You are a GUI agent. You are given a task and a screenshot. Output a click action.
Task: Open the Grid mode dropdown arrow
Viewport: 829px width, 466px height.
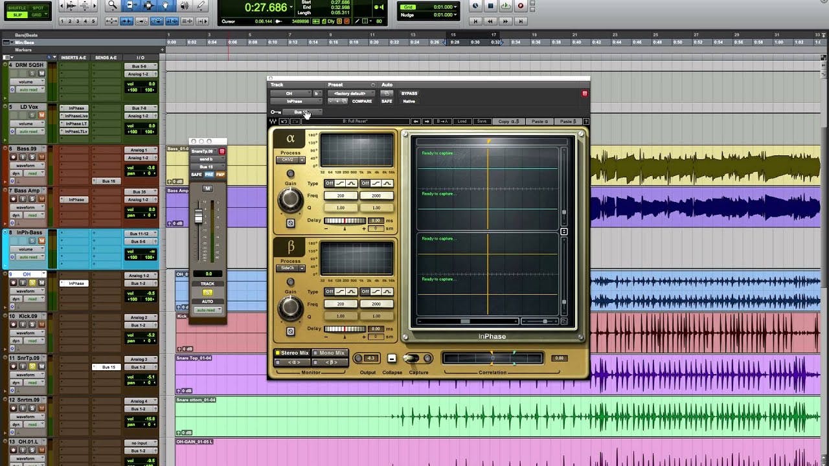(x=46, y=14)
